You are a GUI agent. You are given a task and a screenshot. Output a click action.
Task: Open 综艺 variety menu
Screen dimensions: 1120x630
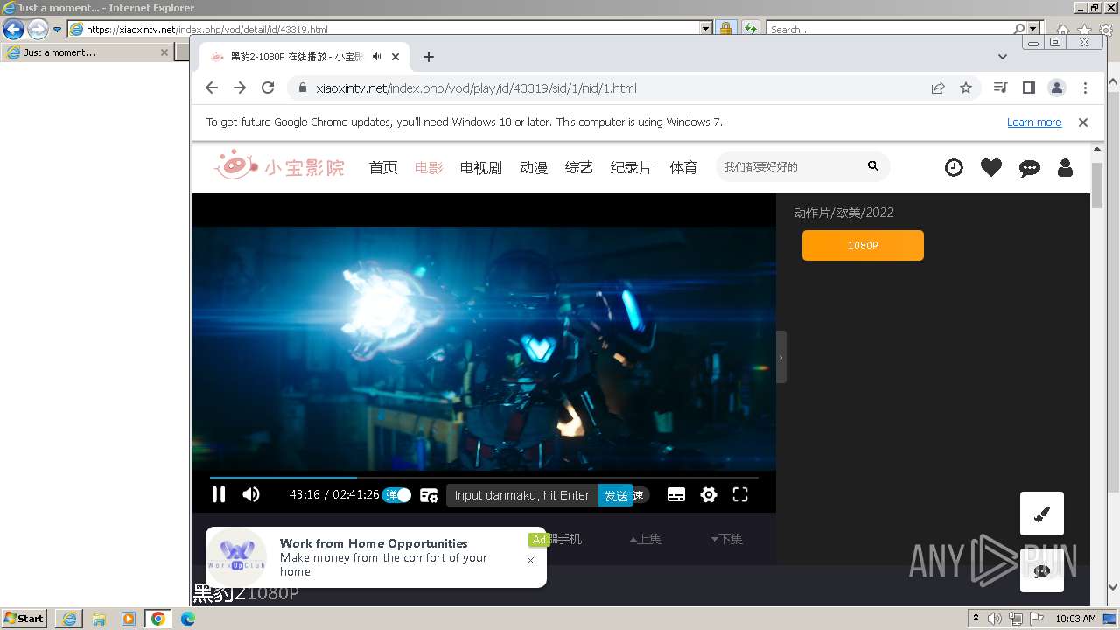[579, 167]
